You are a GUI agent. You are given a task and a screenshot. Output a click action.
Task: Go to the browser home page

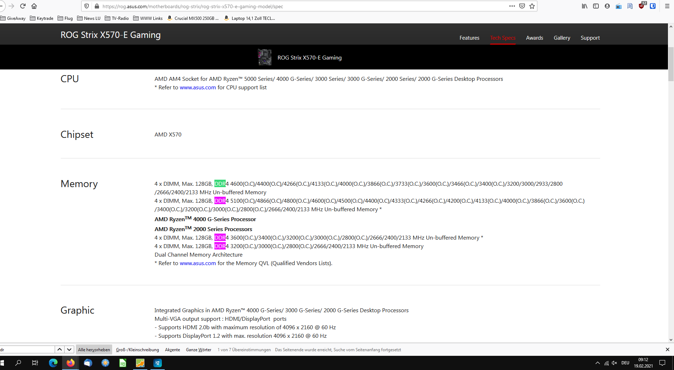pyautogui.click(x=34, y=6)
